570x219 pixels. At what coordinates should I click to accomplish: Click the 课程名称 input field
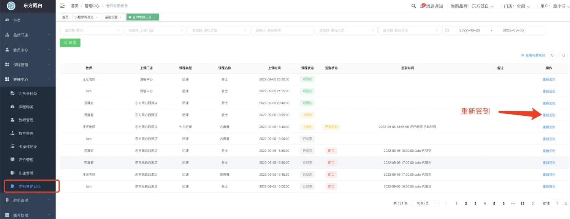(282, 30)
